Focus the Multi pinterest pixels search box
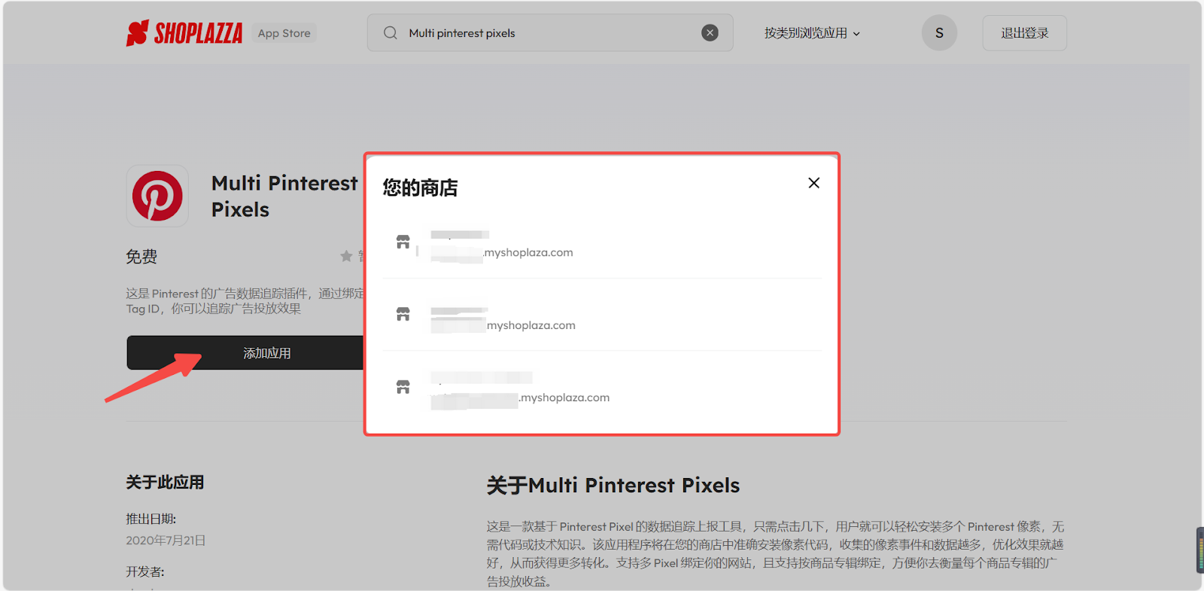The width and height of the screenshot is (1204, 591). (550, 33)
